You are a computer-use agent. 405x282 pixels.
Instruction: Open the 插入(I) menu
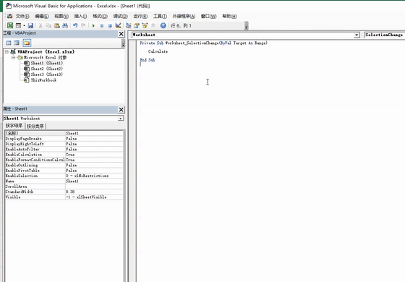pyautogui.click(x=80, y=16)
